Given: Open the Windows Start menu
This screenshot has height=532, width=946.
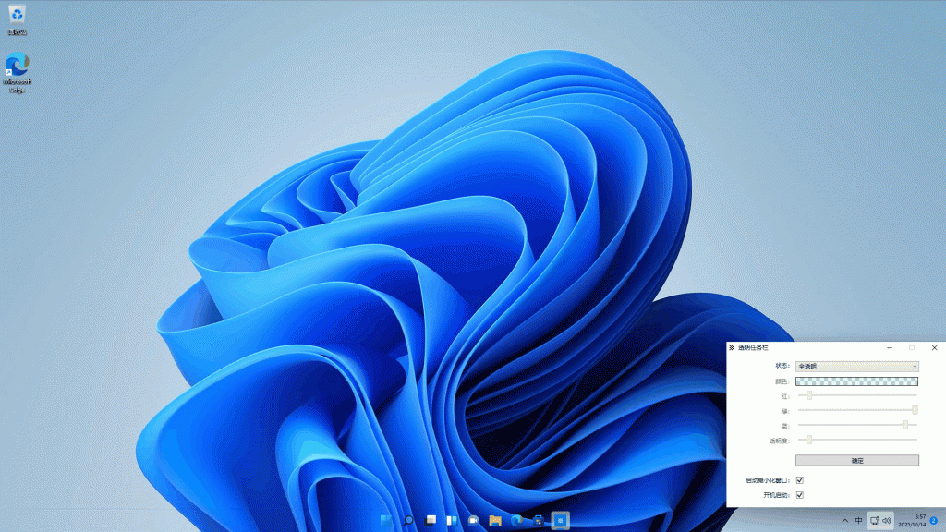Looking at the screenshot, I should pyautogui.click(x=386, y=521).
